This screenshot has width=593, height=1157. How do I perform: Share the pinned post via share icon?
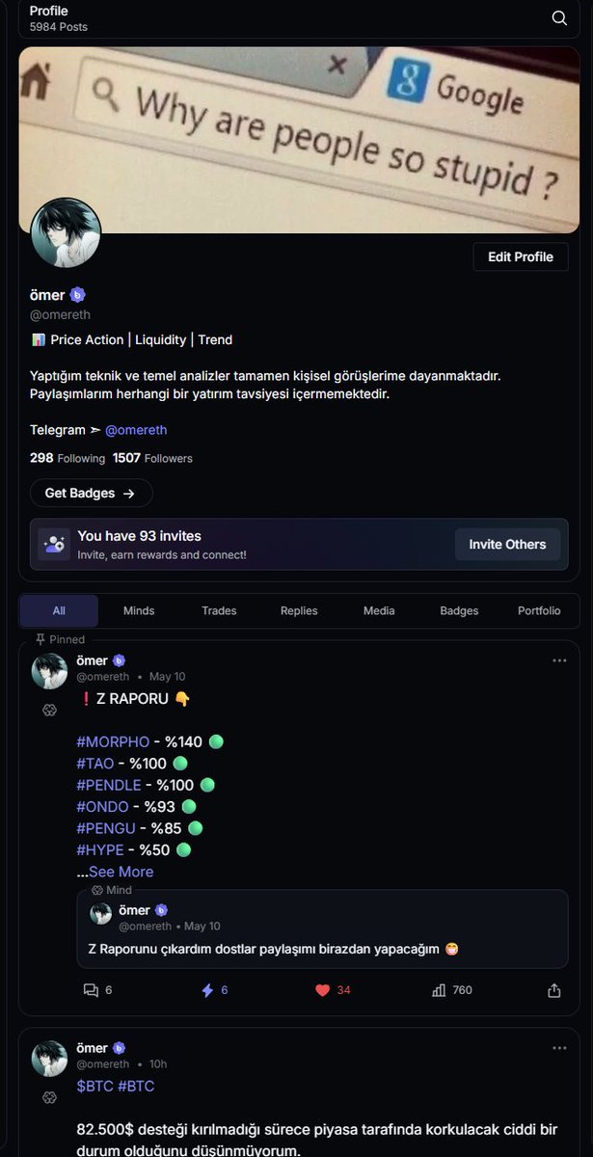point(554,990)
